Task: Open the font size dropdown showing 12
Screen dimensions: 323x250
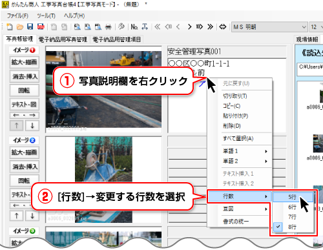Action: pos(316,27)
